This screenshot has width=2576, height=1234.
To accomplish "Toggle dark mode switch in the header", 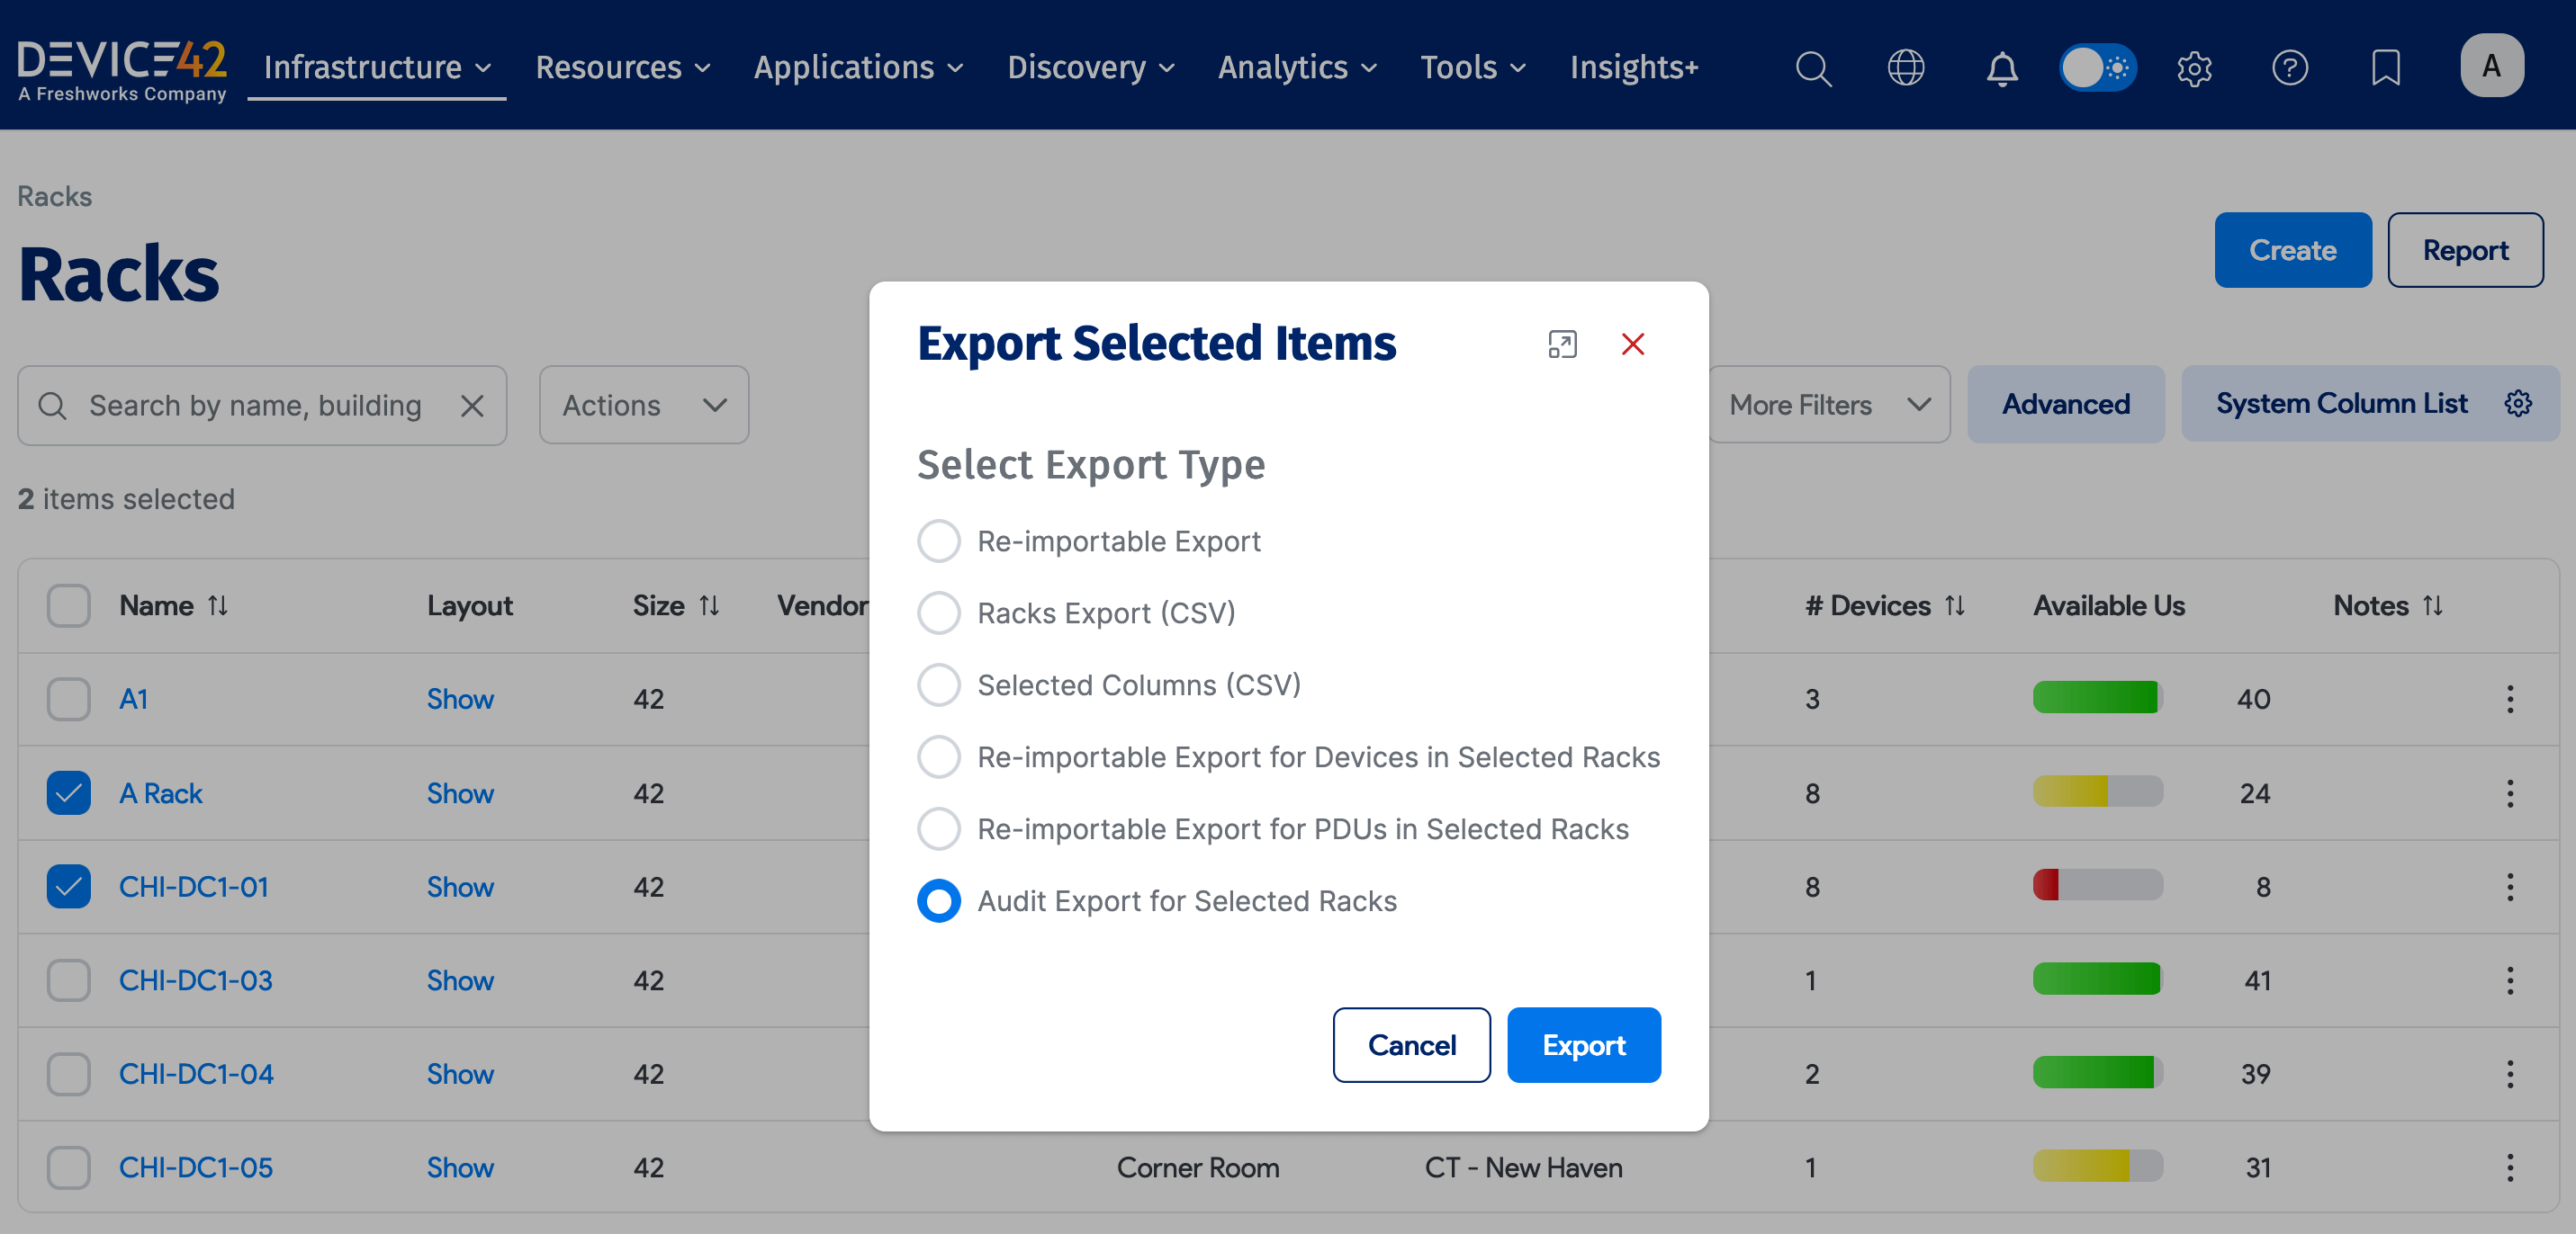I will coord(2099,67).
